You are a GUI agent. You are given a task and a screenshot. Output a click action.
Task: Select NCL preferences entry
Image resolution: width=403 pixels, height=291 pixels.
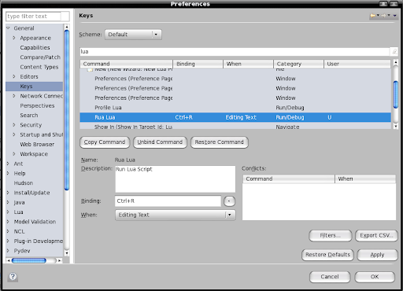pos(19,231)
